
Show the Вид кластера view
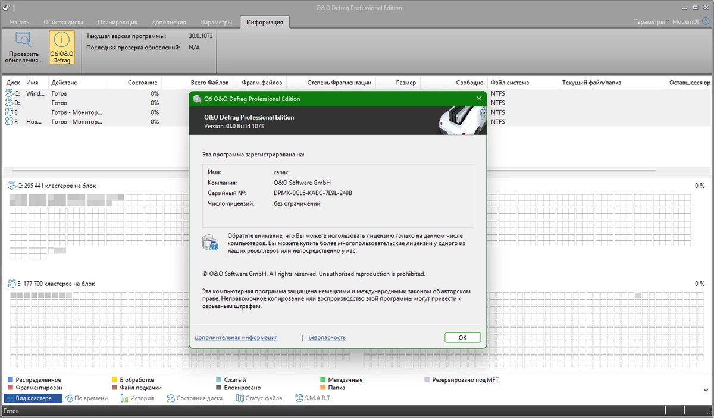pos(33,398)
